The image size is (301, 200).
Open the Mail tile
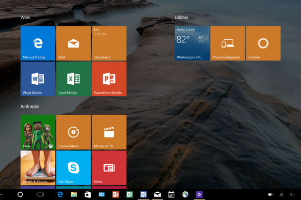(x=73, y=43)
